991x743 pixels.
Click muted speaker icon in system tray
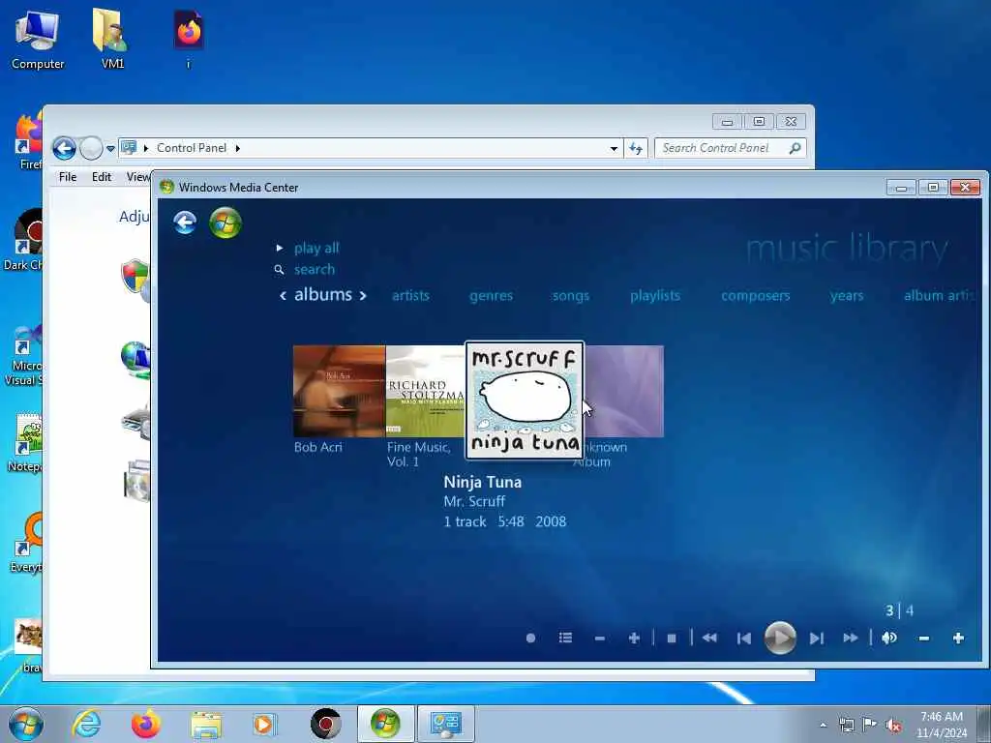pyautogui.click(x=893, y=725)
